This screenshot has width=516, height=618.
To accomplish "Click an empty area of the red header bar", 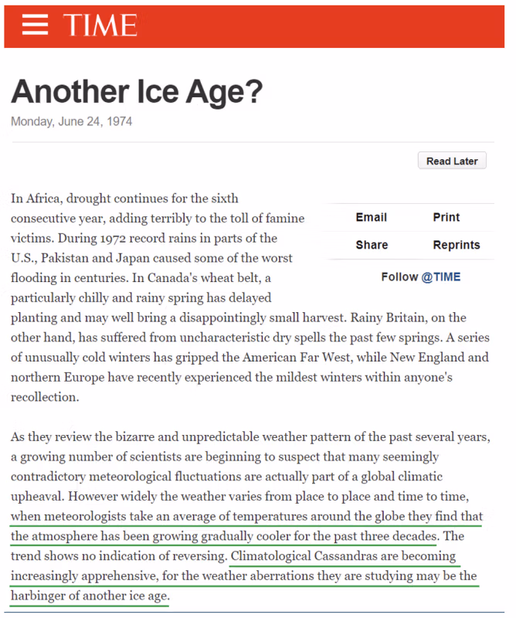I will 324,25.
